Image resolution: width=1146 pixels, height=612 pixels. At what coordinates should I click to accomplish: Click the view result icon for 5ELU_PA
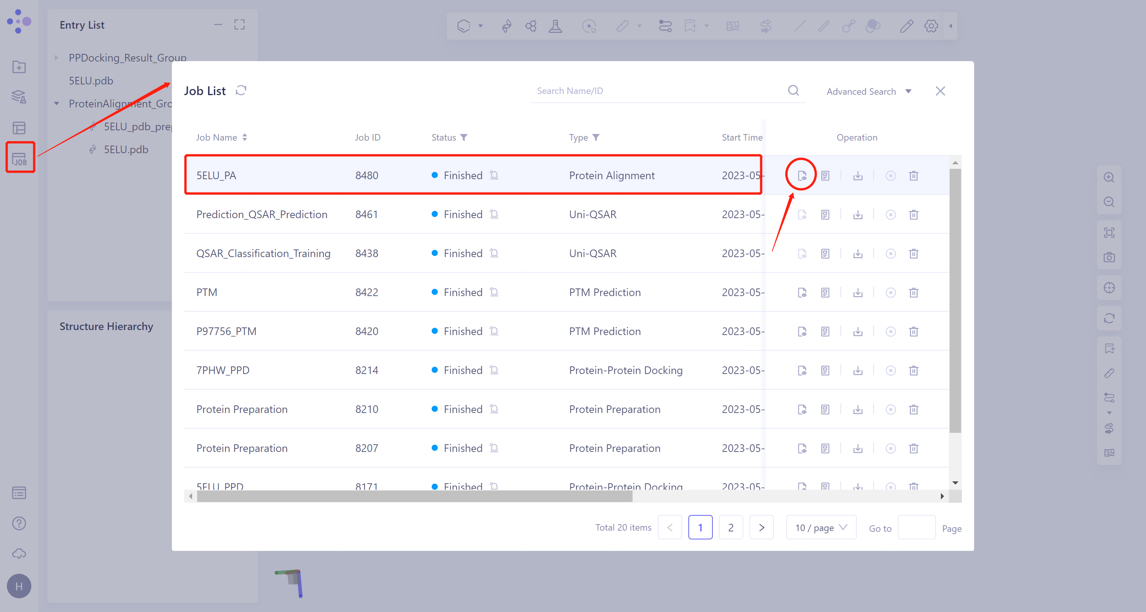tap(802, 176)
